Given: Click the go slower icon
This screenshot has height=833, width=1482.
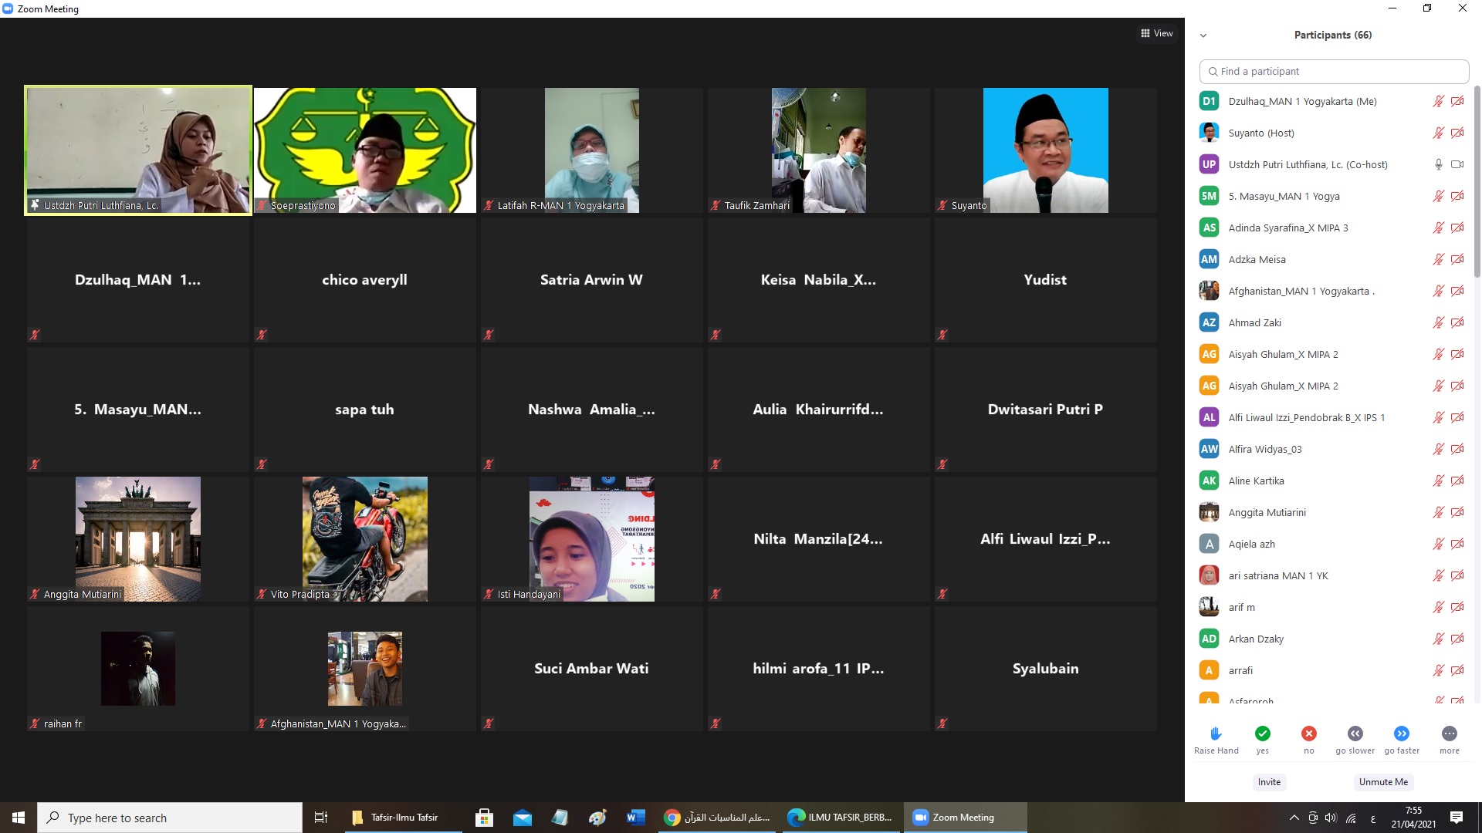Looking at the screenshot, I should (1355, 734).
